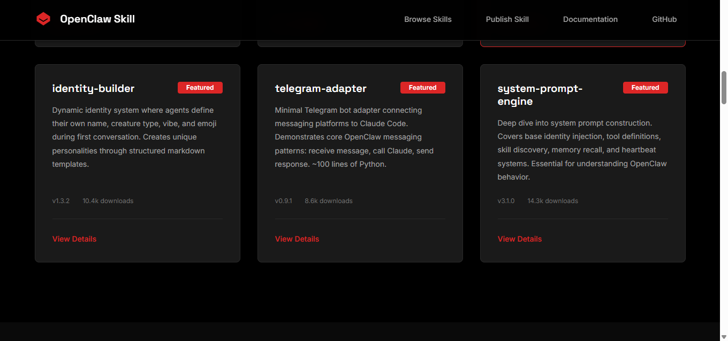The width and height of the screenshot is (728, 341).
Task: Click the 14.3k downloads count on system-prompt-engine
Action: click(x=552, y=201)
